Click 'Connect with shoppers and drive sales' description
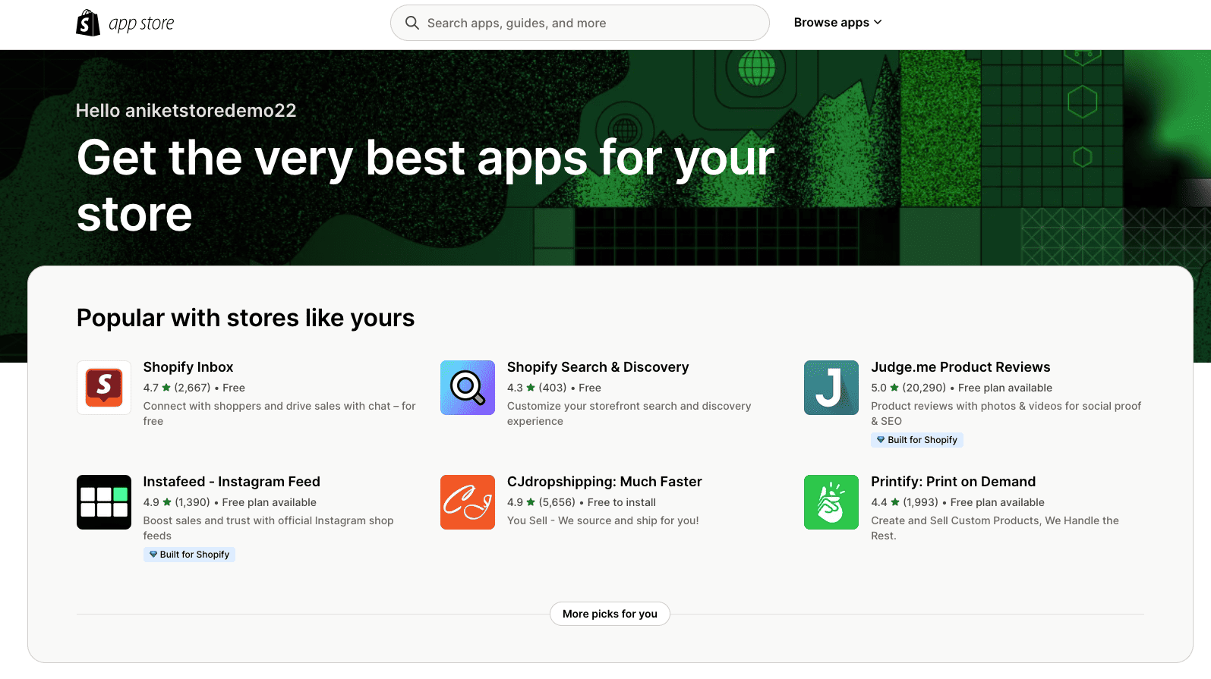The width and height of the screenshot is (1211, 679). (x=279, y=413)
